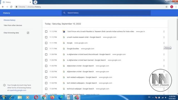Open actions menu for the geo.tv entry

pyautogui.click(x=164, y=31)
